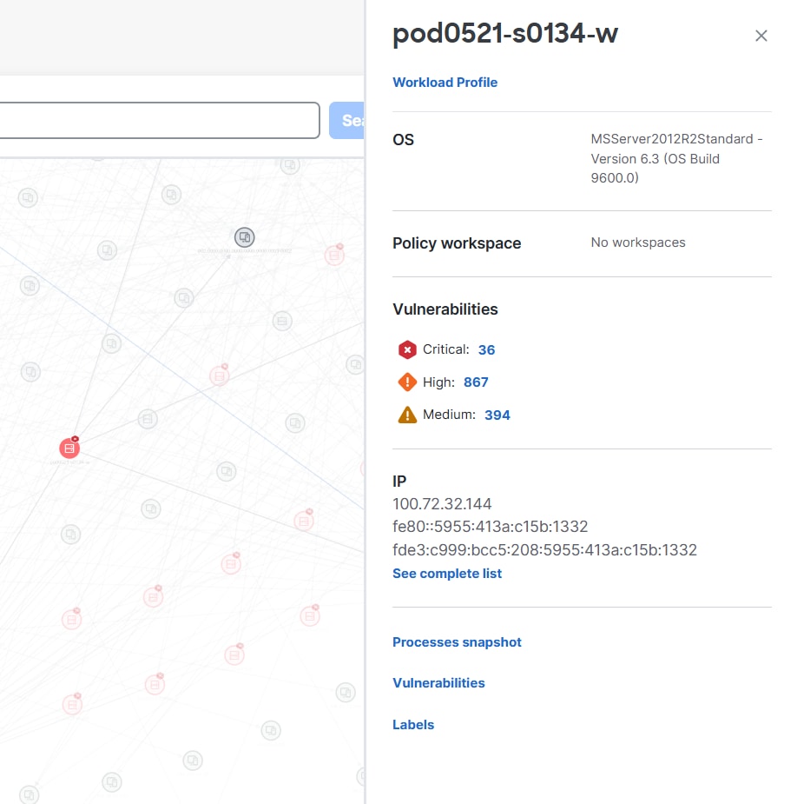797x804 pixels.
Task: Click the Medium severity warning triangle icon
Action: 407,415
